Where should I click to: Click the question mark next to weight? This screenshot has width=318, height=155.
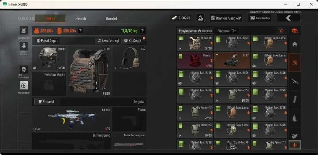click(142, 31)
